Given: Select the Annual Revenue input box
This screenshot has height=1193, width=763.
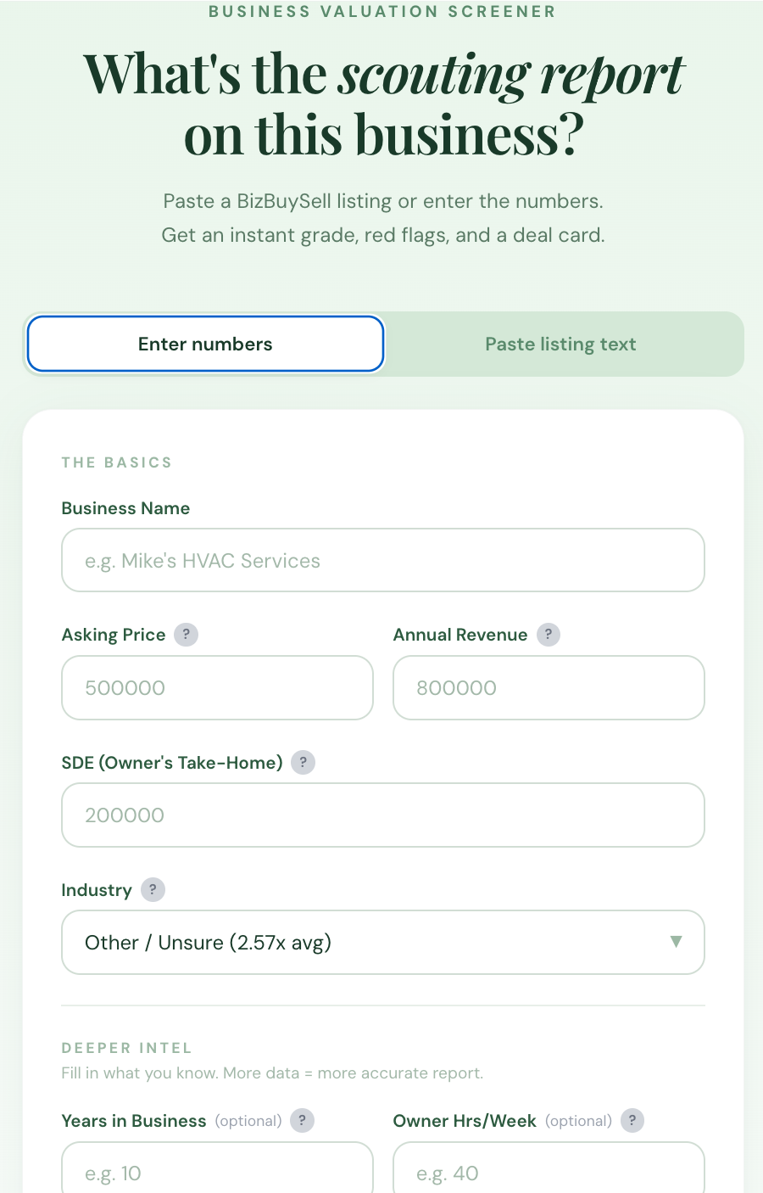Looking at the screenshot, I should pyautogui.click(x=549, y=687).
